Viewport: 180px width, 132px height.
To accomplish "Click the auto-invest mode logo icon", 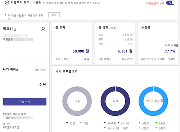I will [7, 3].
